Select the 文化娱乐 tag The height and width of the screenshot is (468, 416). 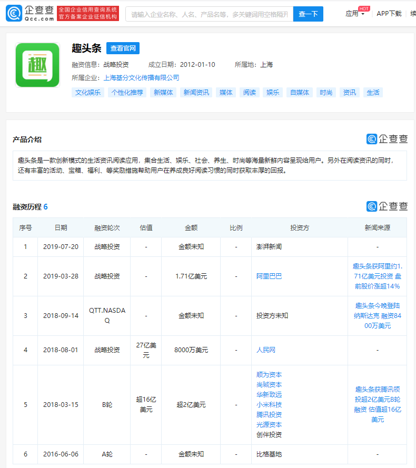pyautogui.click(x=88, y=93)
